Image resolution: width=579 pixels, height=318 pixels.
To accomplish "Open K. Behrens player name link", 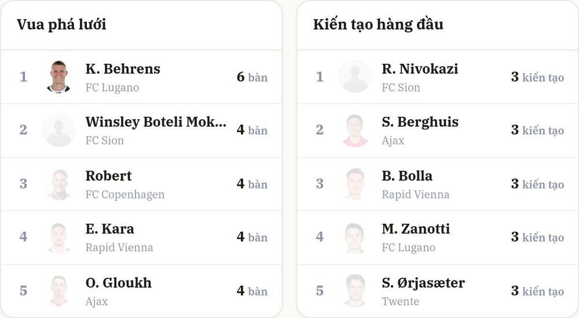I will click(x=123, y=69).
